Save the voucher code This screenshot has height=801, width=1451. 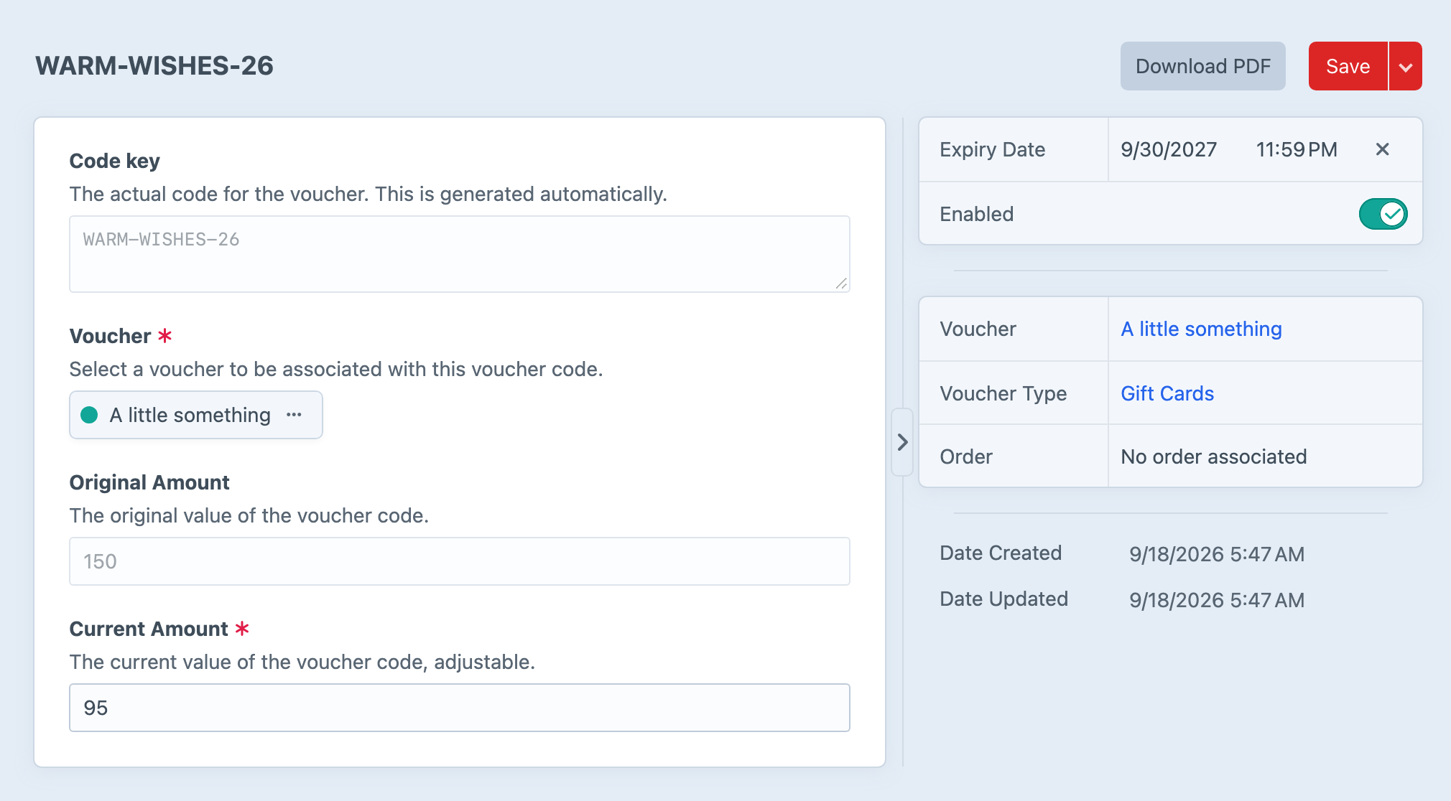(1348, 66)
